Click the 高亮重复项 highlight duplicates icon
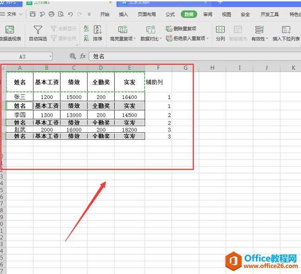The width and height of the screenshot is (301, 274). click(123, 29)
